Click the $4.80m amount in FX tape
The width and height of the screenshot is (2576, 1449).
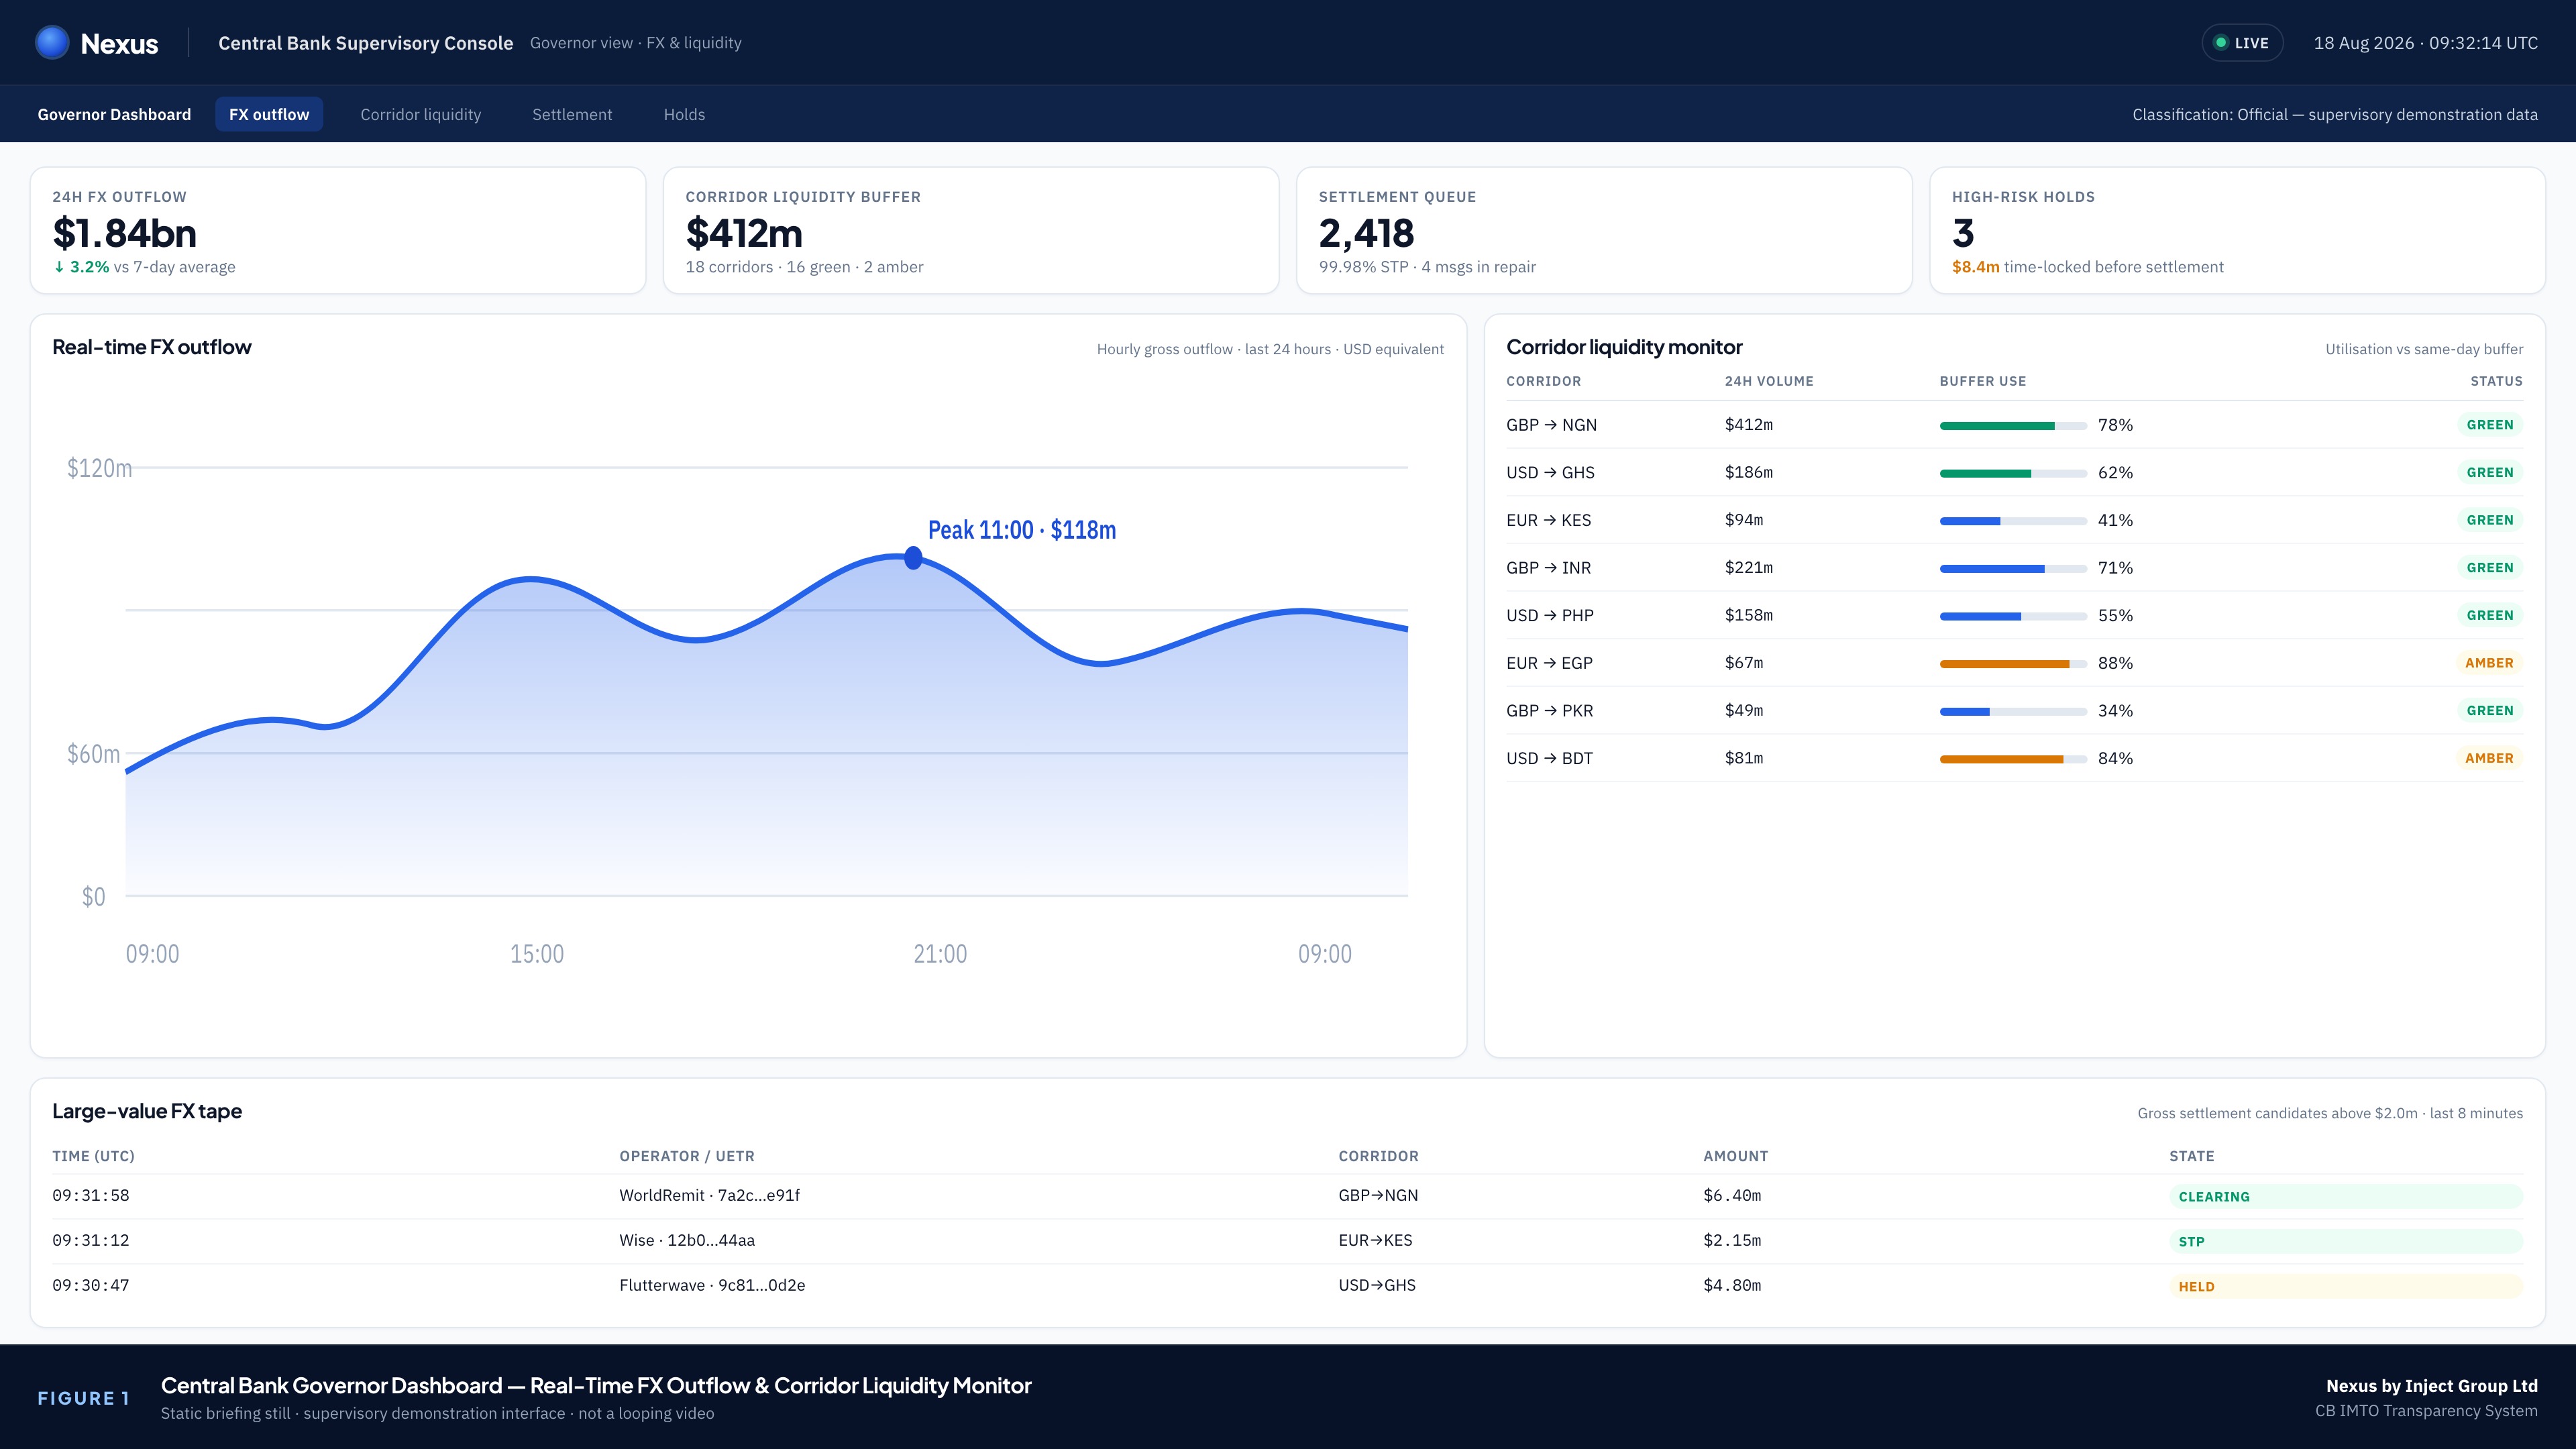point(1733,1286)
